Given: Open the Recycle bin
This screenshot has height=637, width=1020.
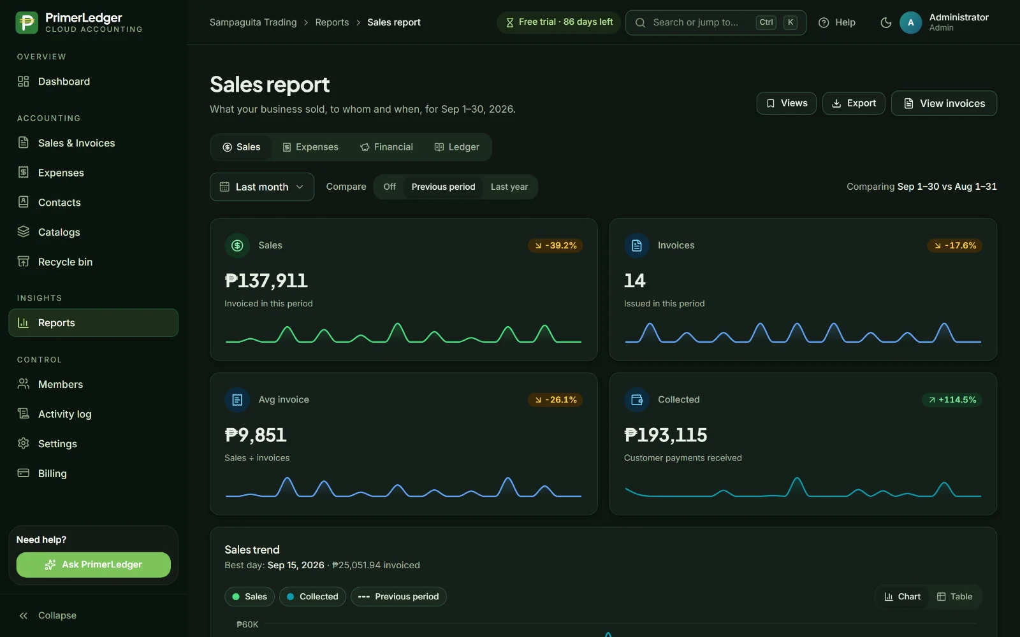Looking at the screenshot, I should pos(93,262).
